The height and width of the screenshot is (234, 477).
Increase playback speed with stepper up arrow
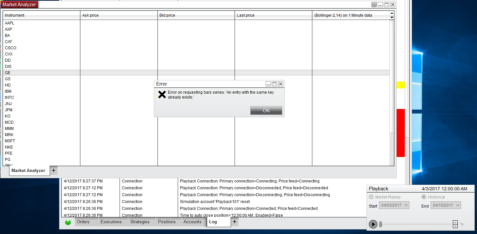point(455,222)
